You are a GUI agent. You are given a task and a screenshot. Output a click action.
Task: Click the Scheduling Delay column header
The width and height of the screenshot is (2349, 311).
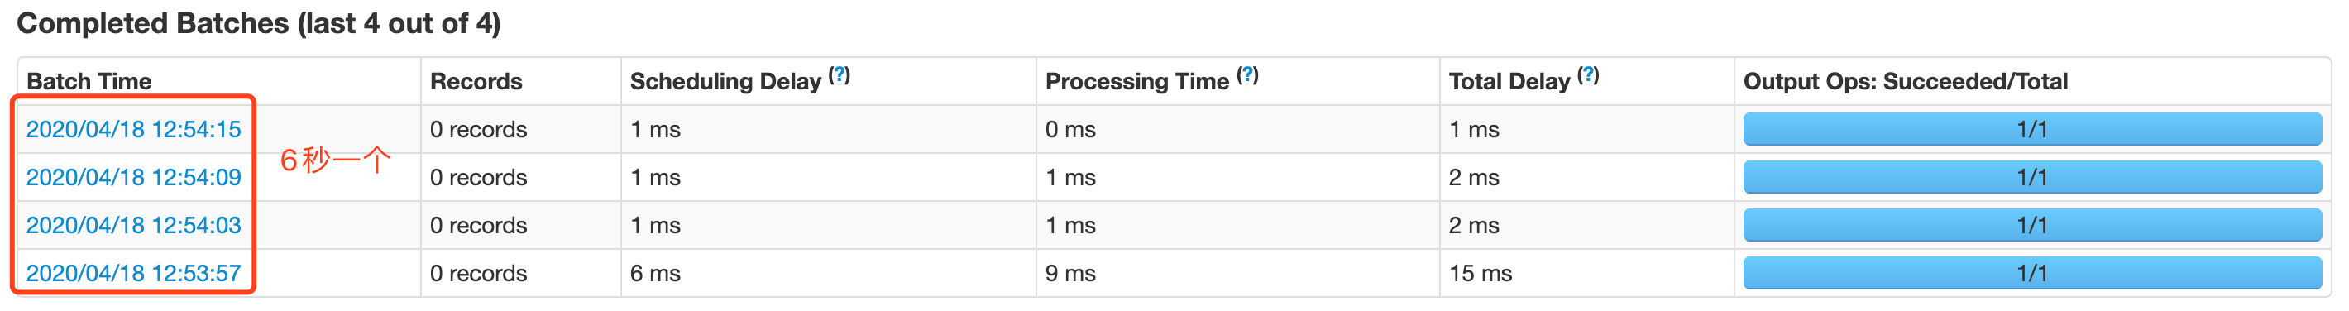726,81
